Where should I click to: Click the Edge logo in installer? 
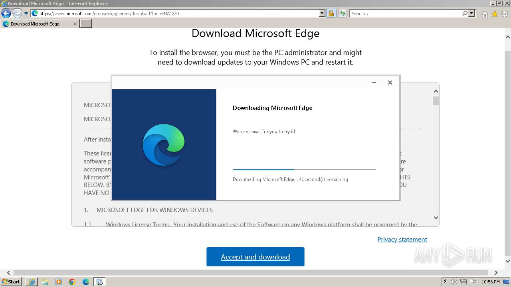pos(164,145)
